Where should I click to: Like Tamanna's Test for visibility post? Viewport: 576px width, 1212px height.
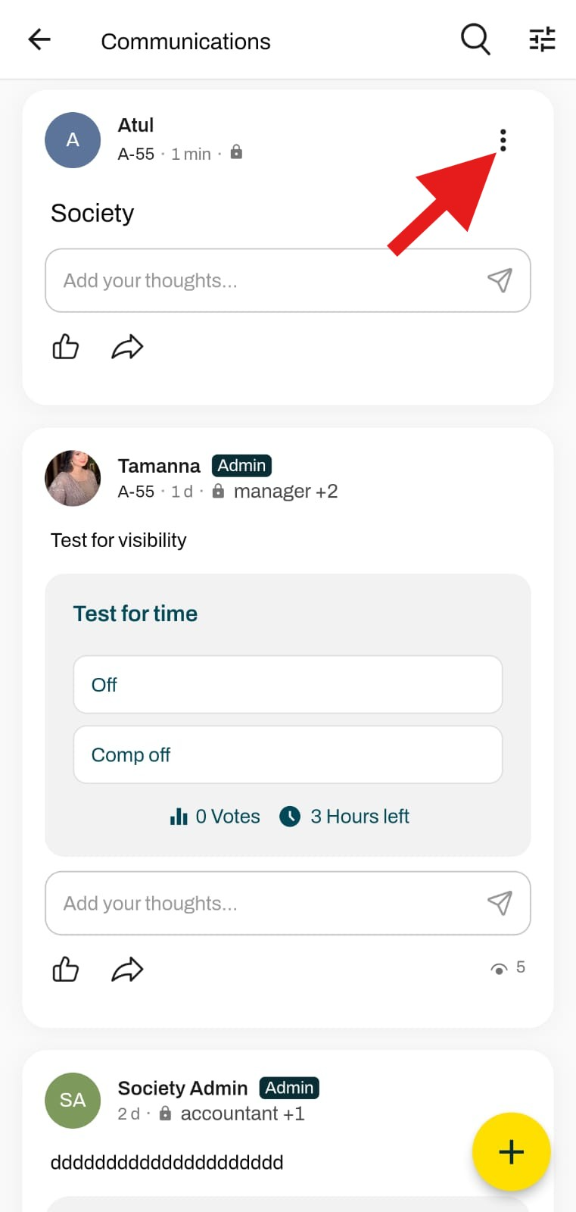coord(66,970)
